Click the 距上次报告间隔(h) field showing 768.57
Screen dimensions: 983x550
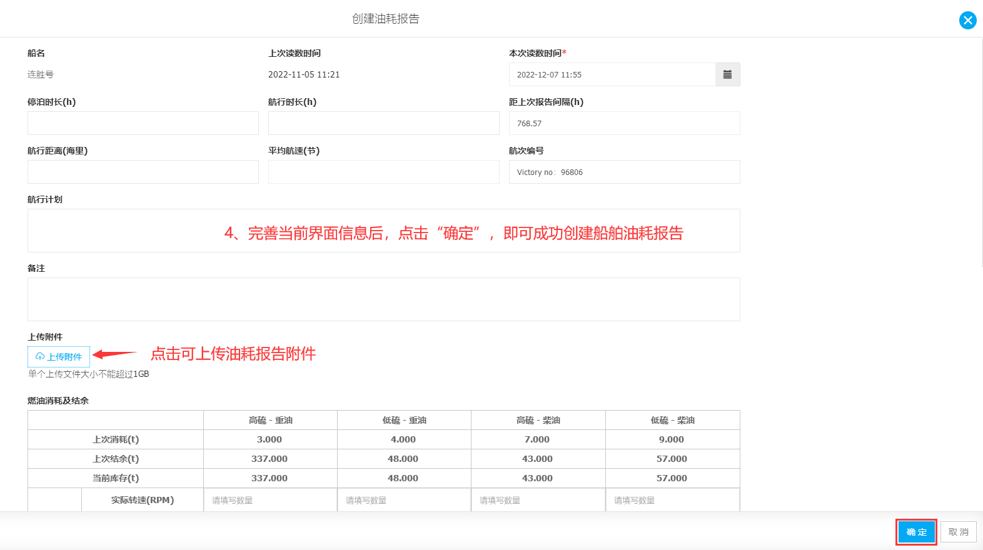coord(625,123)
